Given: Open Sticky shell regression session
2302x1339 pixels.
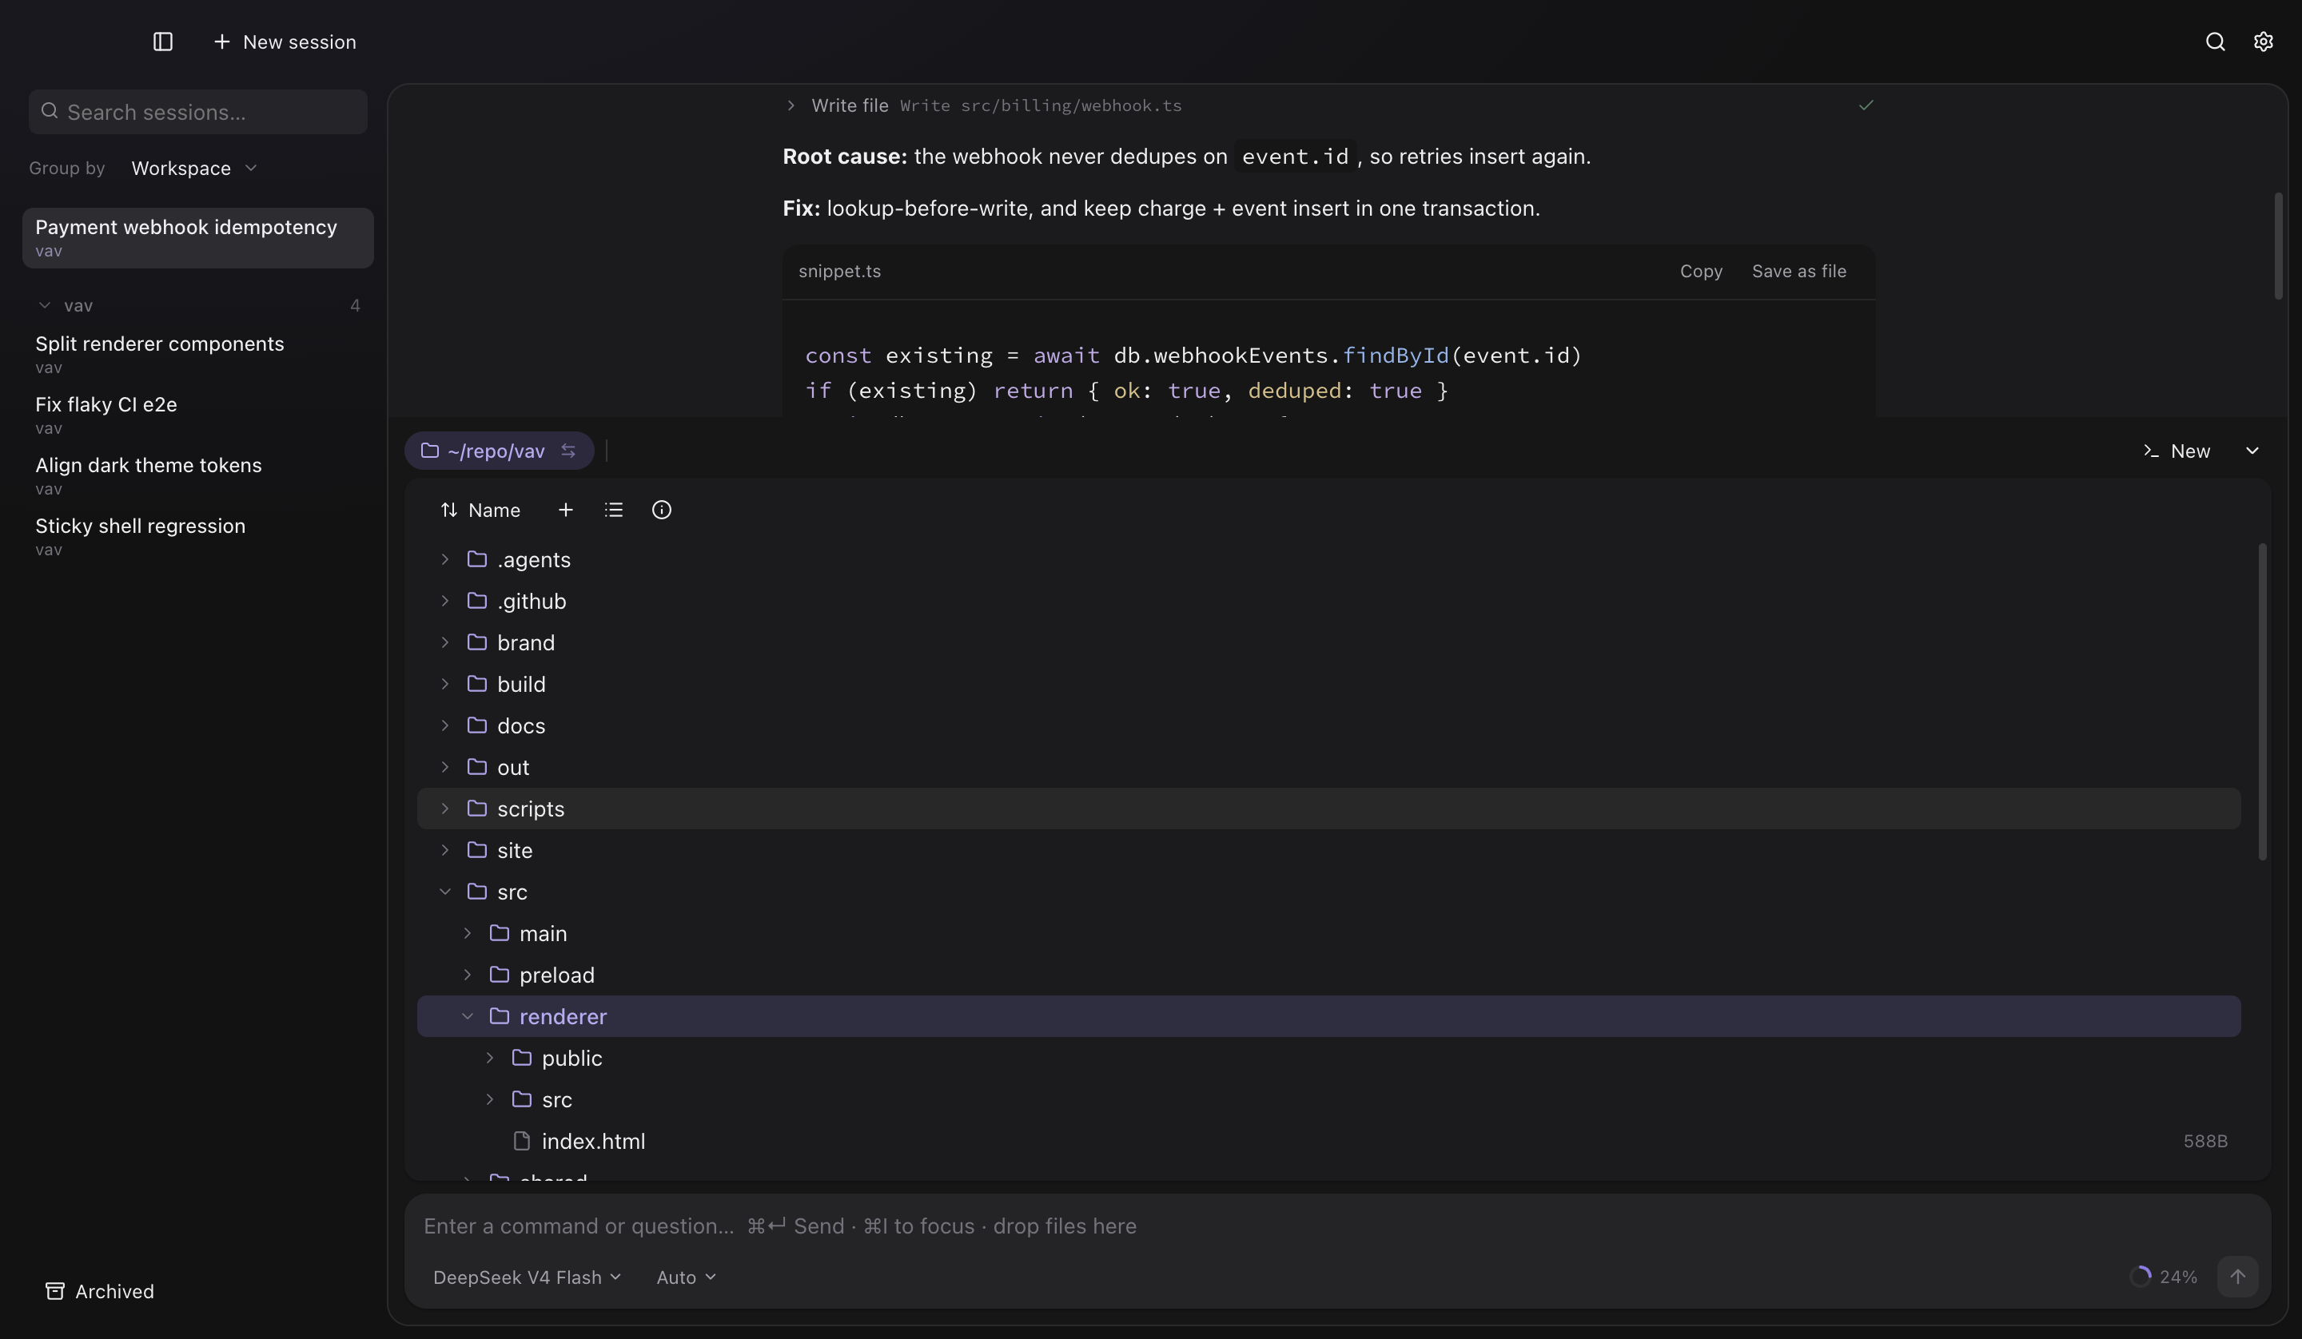Looking at the screenshot, I should pos(197,536).
